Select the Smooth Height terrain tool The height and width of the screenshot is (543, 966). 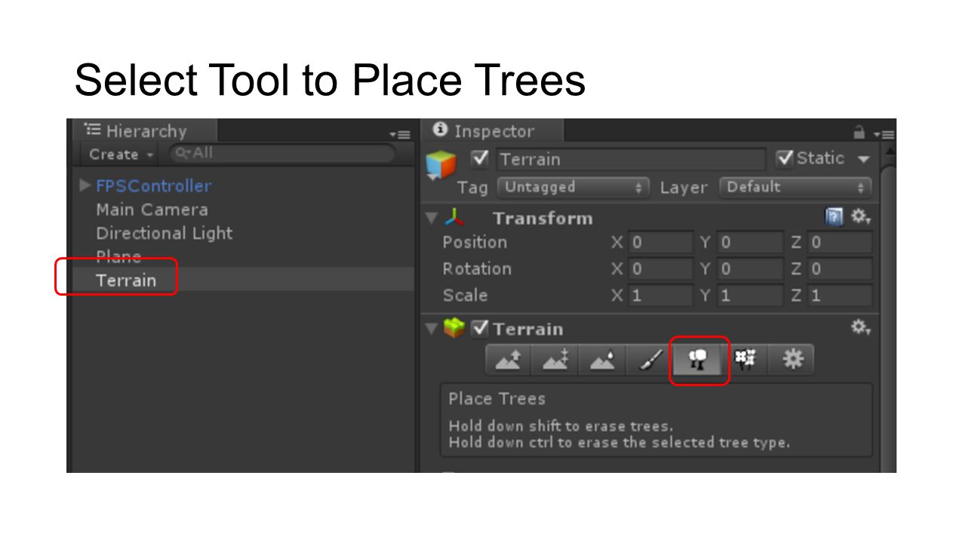tap(601, 360)
